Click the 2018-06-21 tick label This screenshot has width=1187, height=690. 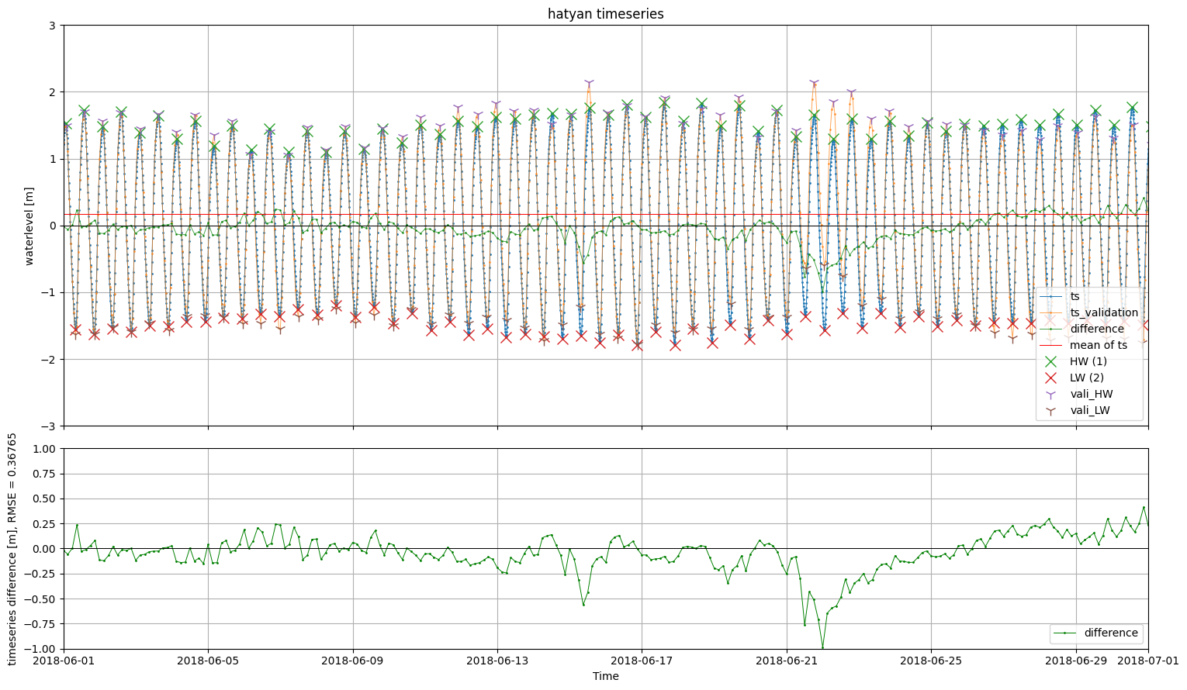(787, 661)
